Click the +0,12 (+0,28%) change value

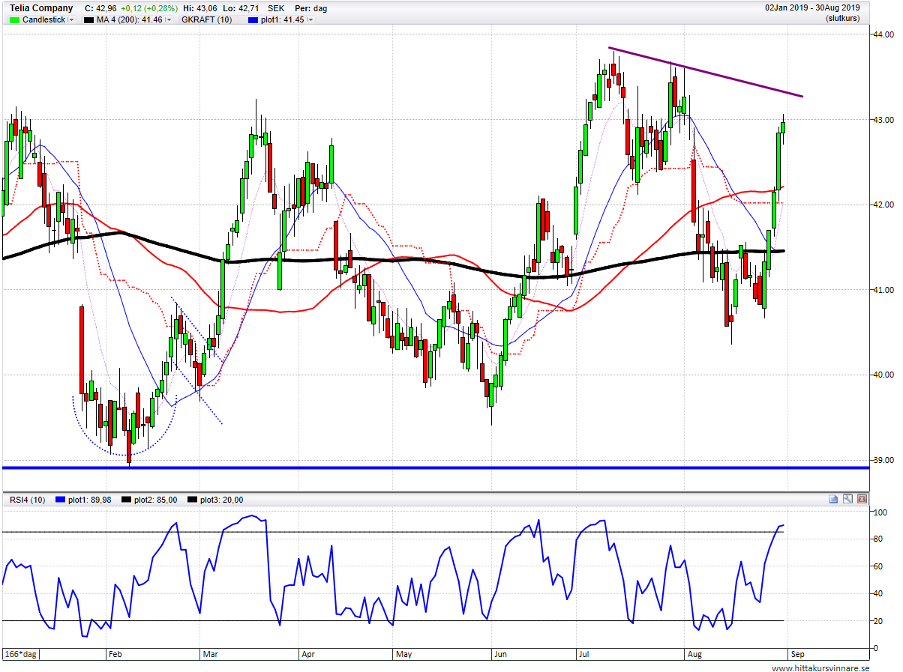pos(149,8)
